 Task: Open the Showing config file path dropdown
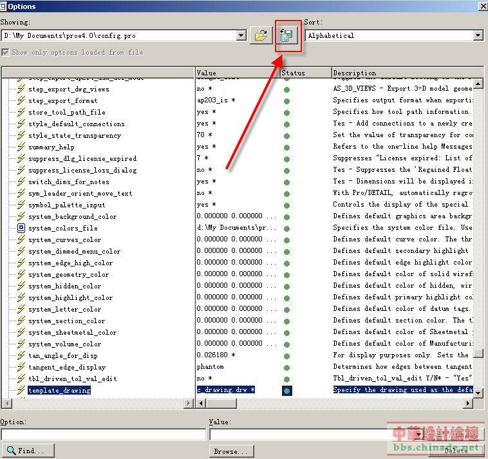[x=241, y=35]
